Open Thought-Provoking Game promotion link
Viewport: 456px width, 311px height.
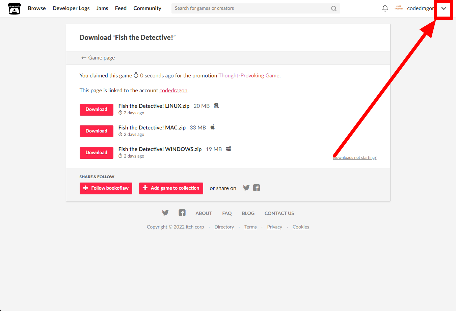(249, 76)
